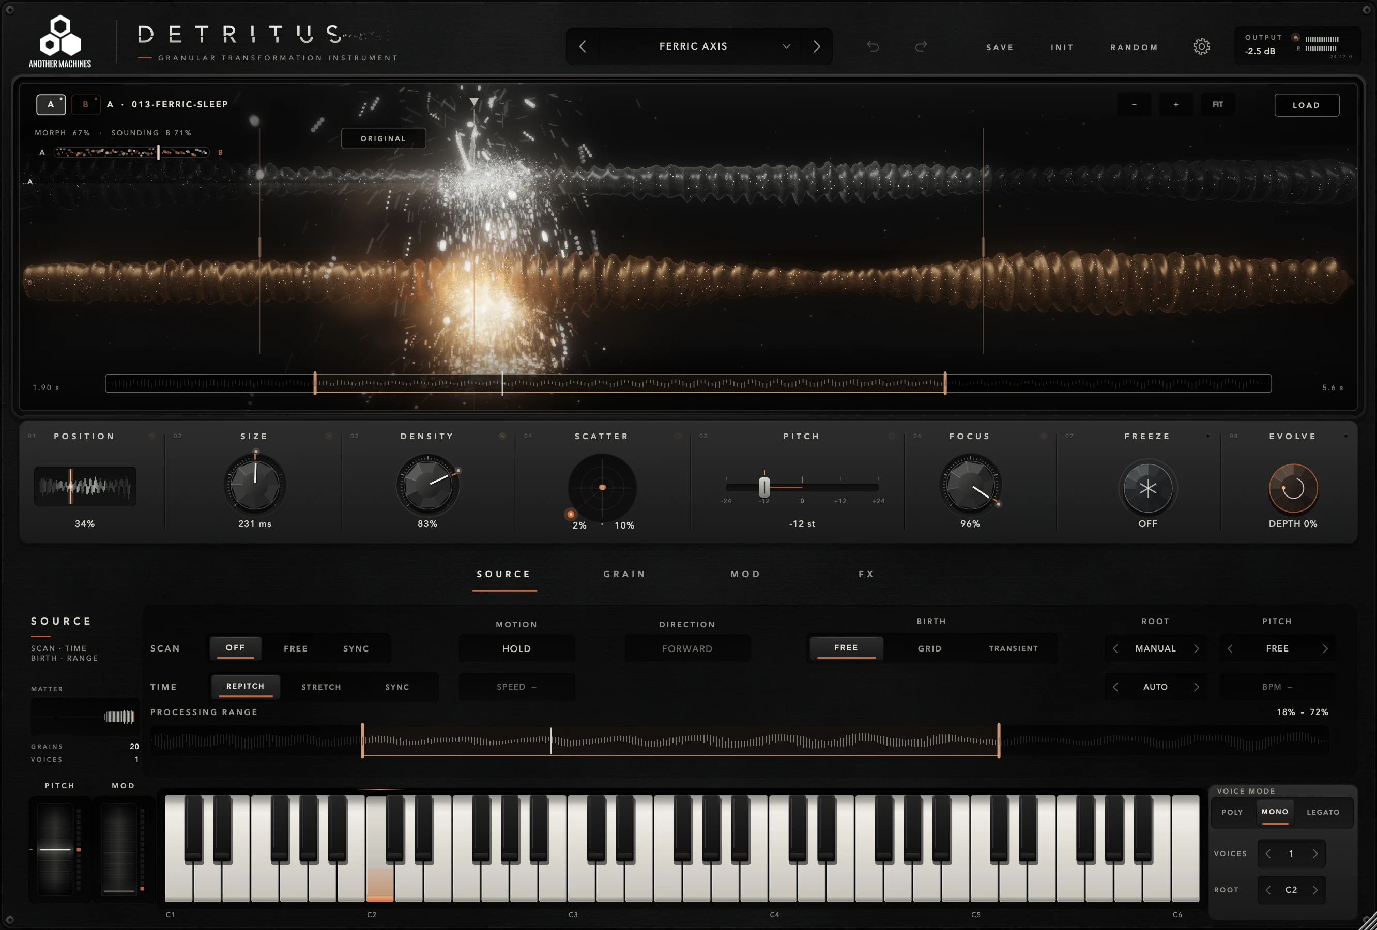Screen dimensions: 1377x930
Task: Set Birth mode to TRANSIENT
Action: pyautogui.click(x=1013, y=648)
